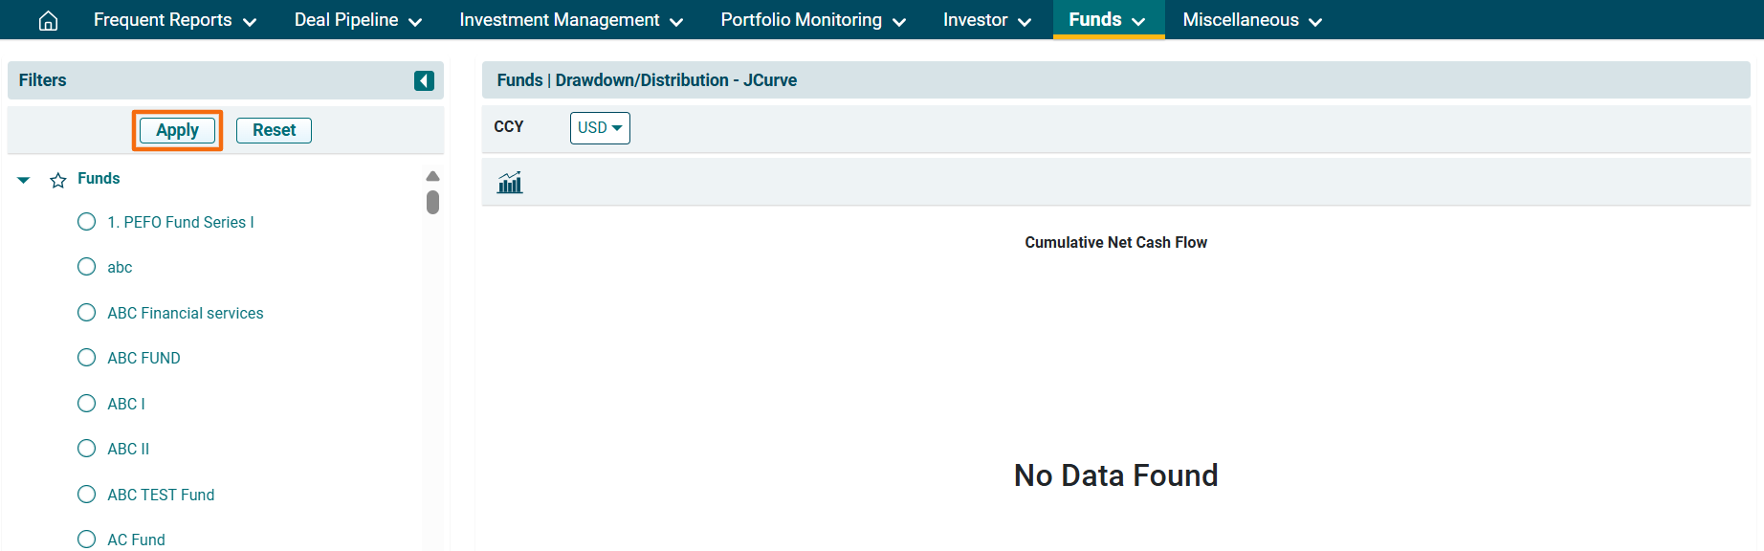Screen dimensions: 1764x551
Task: Collapse the Funds tree section
Action: click(24, 180)
